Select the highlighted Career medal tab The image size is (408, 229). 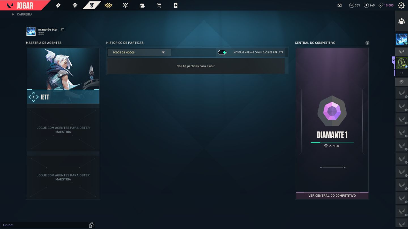pos(92,5)
